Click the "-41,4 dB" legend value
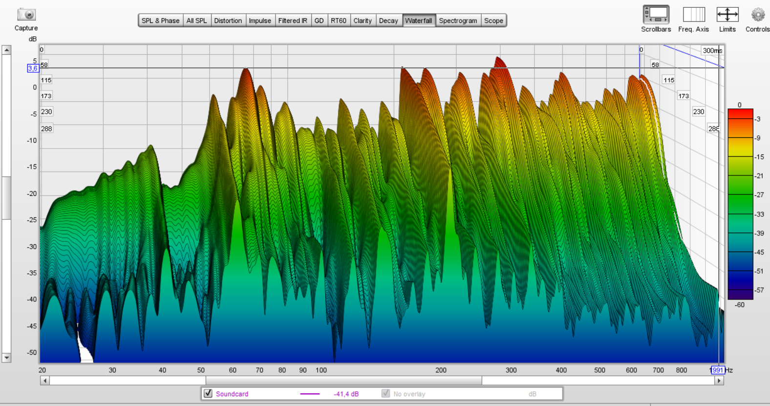The width and height of the screenshot is (770, 406). click(346, 394)
